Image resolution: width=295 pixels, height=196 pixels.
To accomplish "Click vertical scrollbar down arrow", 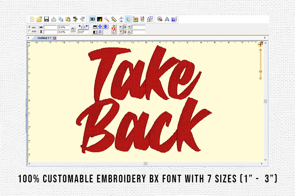I will click(265, 160).
